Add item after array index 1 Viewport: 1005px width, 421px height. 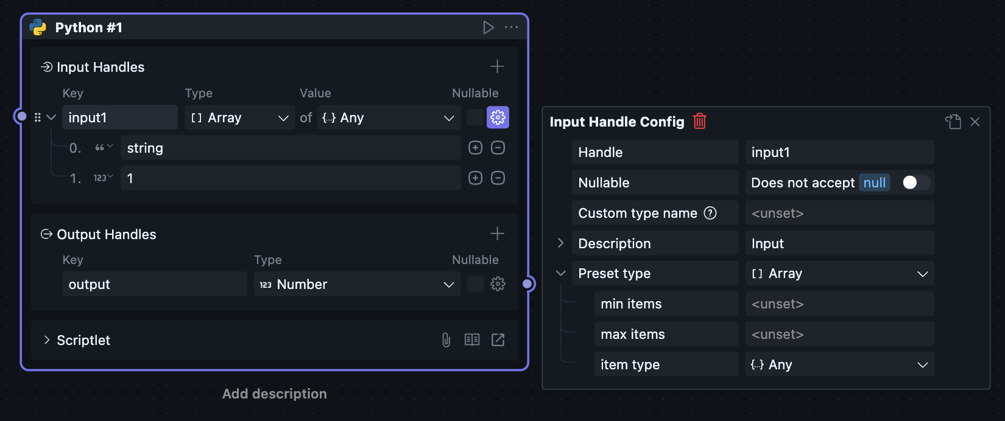point(475,178)
